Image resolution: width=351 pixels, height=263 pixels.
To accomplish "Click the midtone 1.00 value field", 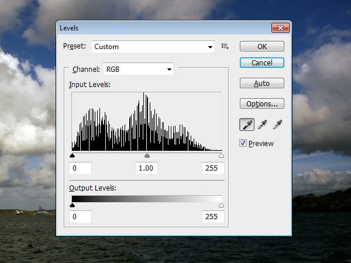I will pos(146,168).
